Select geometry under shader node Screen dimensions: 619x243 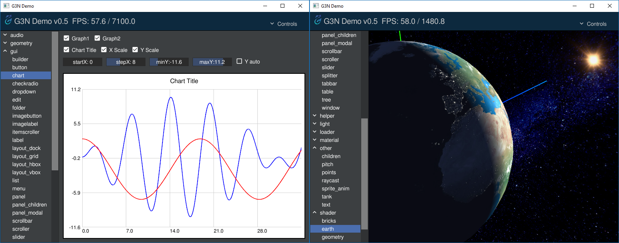335,237
